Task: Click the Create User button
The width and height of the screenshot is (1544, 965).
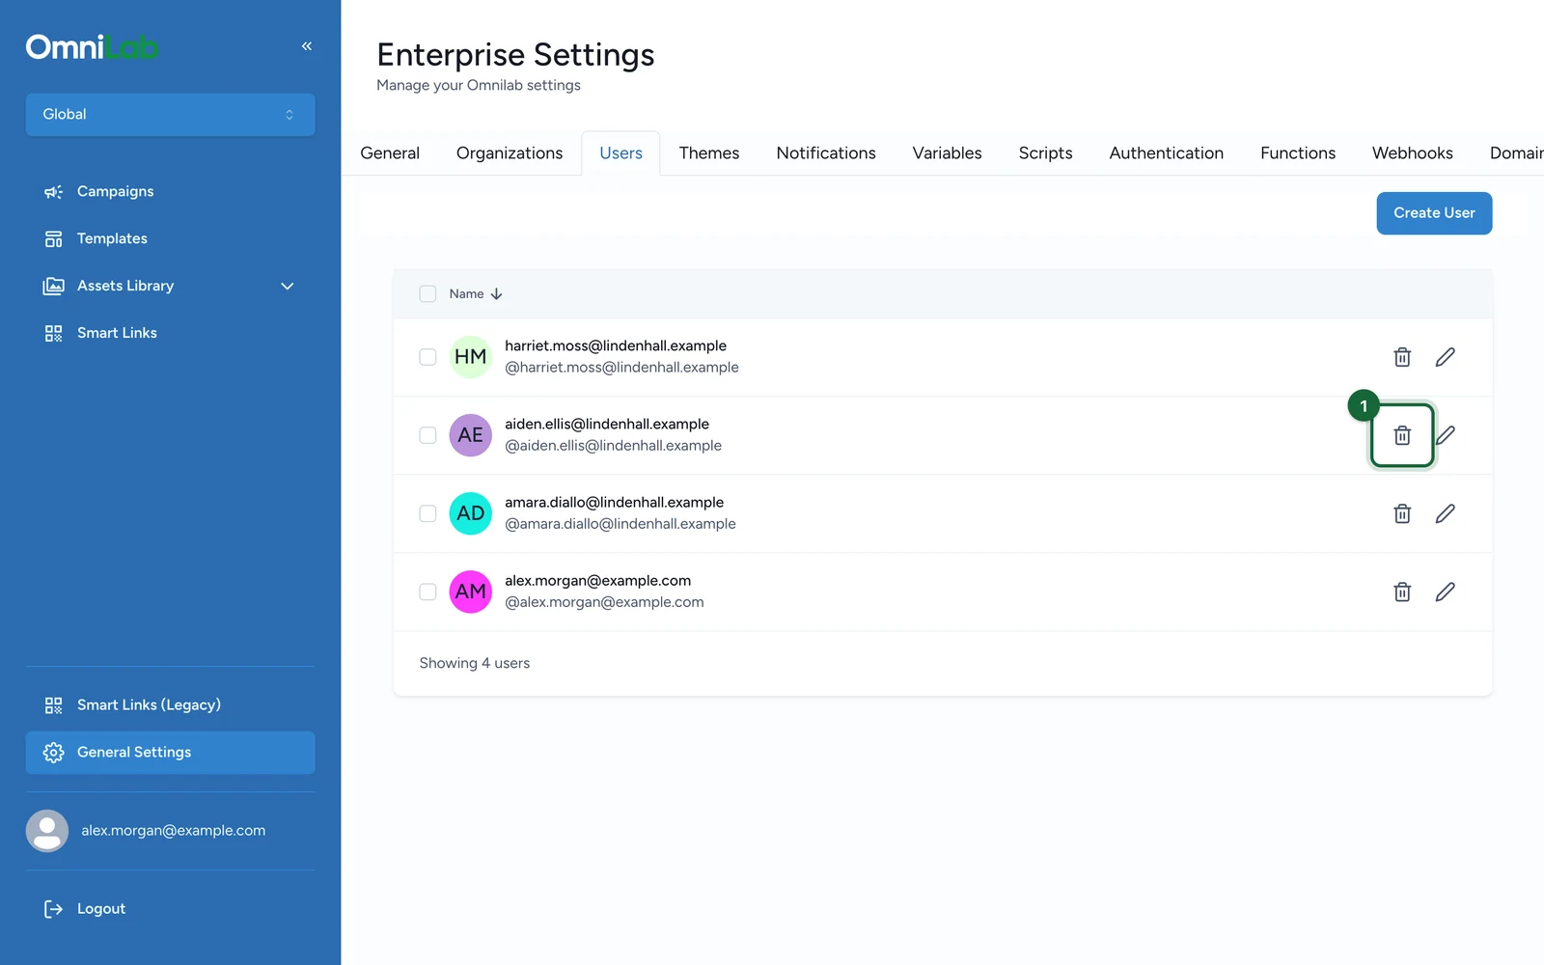Action: [x=1434, y=213]
